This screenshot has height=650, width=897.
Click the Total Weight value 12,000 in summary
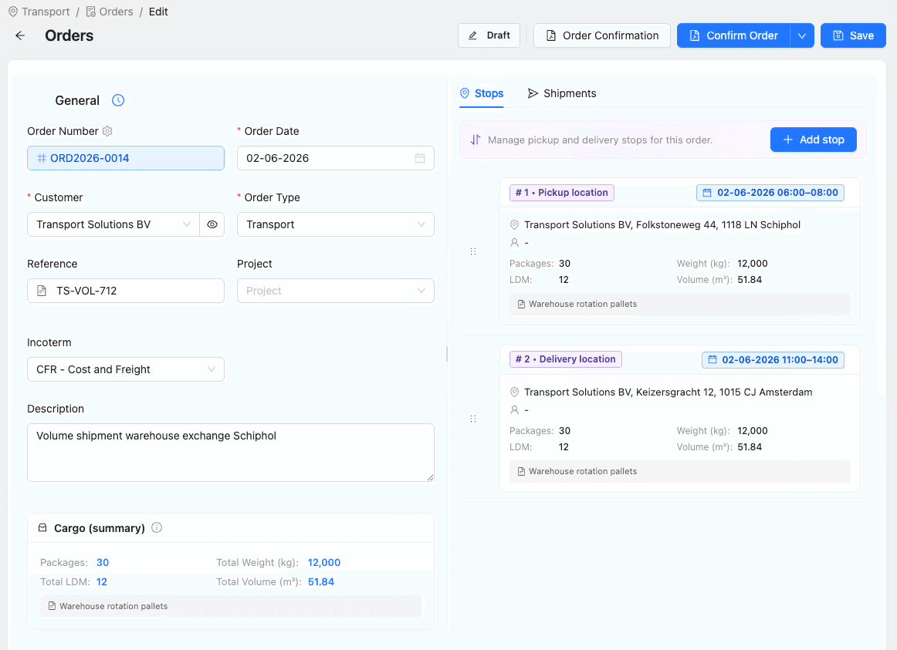pos(323,563)
